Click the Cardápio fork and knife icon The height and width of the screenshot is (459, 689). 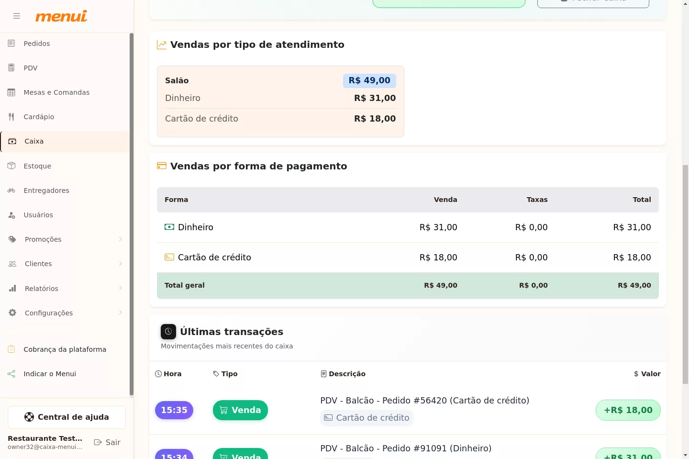[x=11, y=117]
